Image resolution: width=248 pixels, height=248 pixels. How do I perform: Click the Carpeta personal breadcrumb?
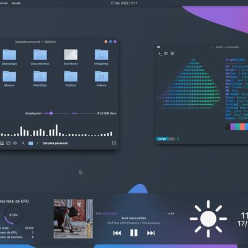pos(55,143)
